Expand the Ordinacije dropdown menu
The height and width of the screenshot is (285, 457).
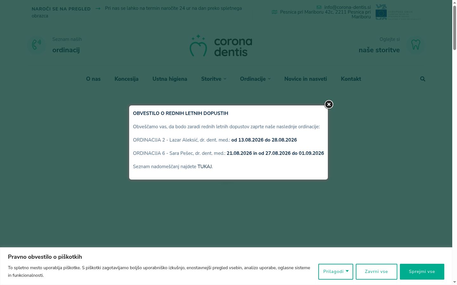click(255, 79)
